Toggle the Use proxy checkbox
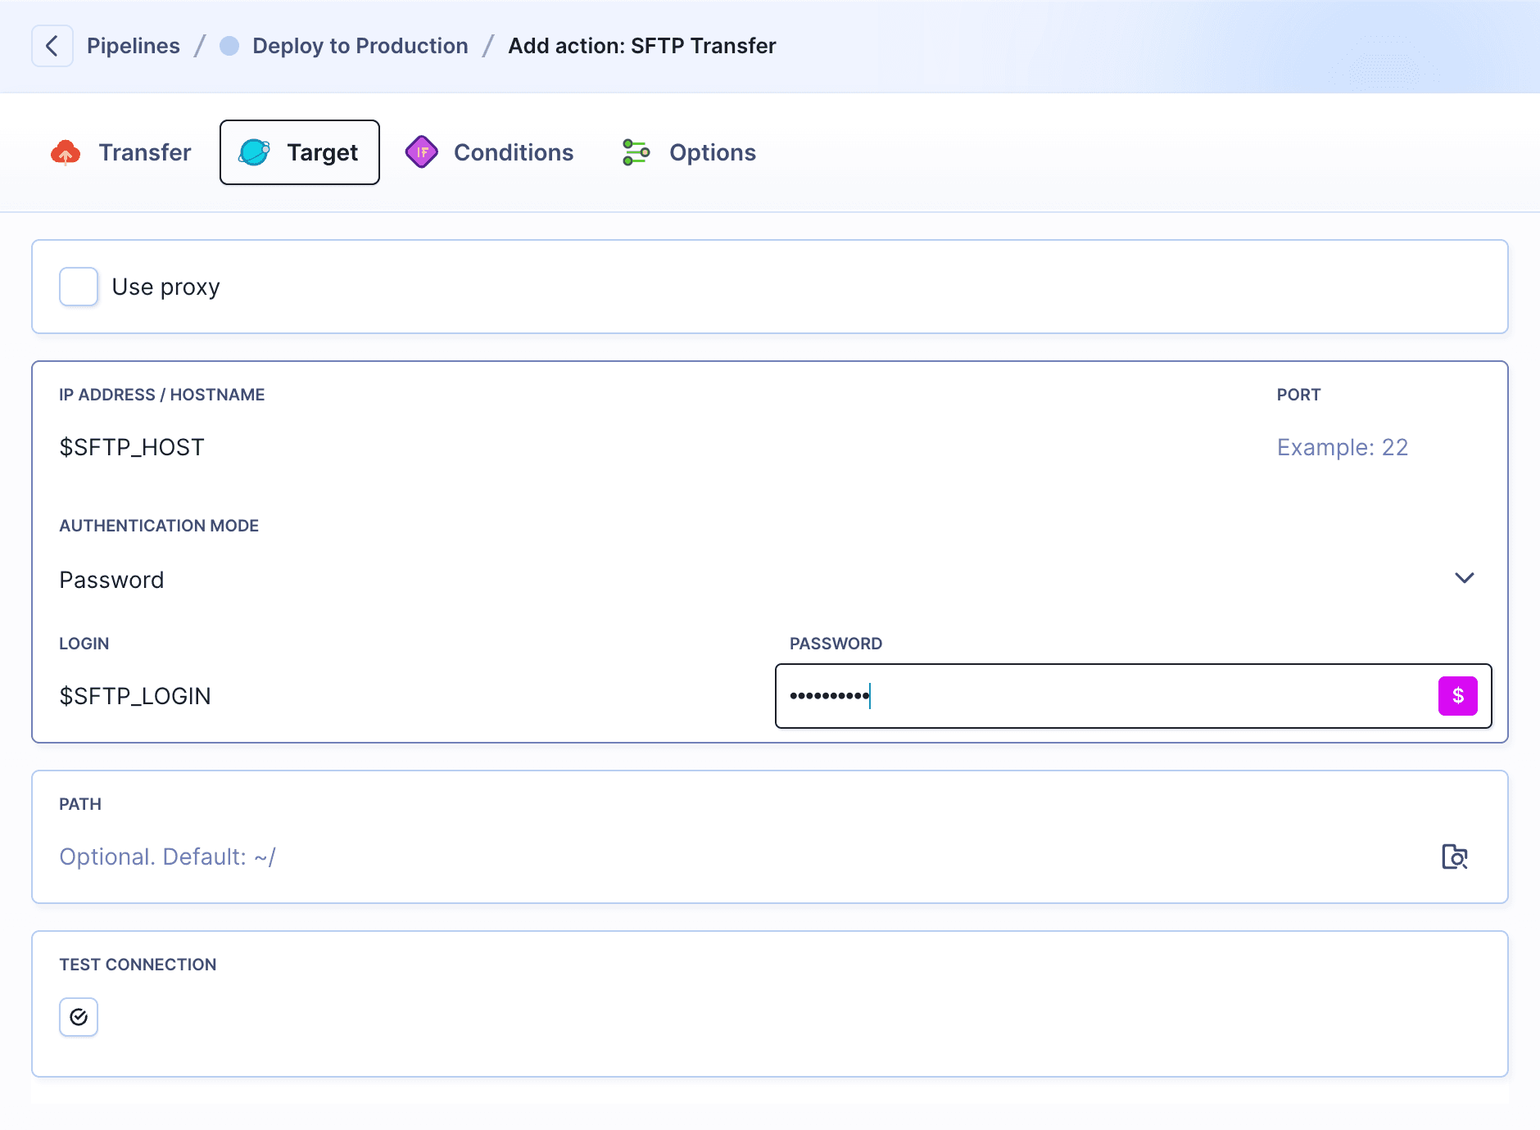Viewport: 1540px width, 1130px height. pos(78,286)
